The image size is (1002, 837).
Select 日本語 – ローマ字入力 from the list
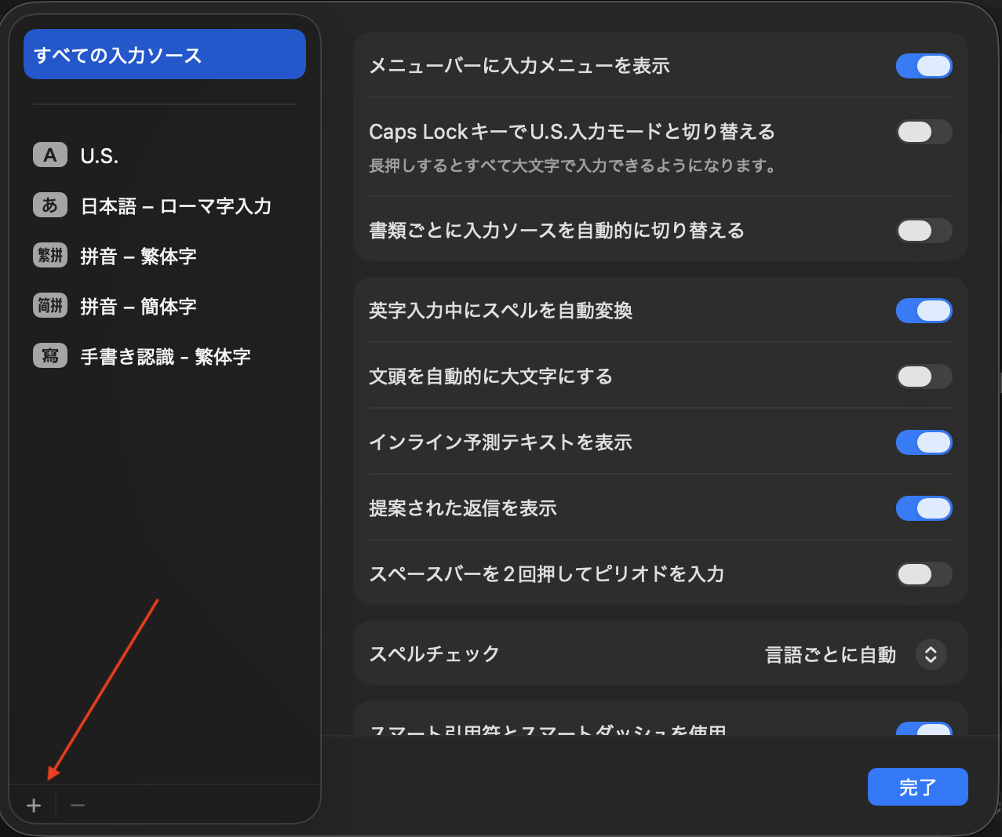(176, 206)
